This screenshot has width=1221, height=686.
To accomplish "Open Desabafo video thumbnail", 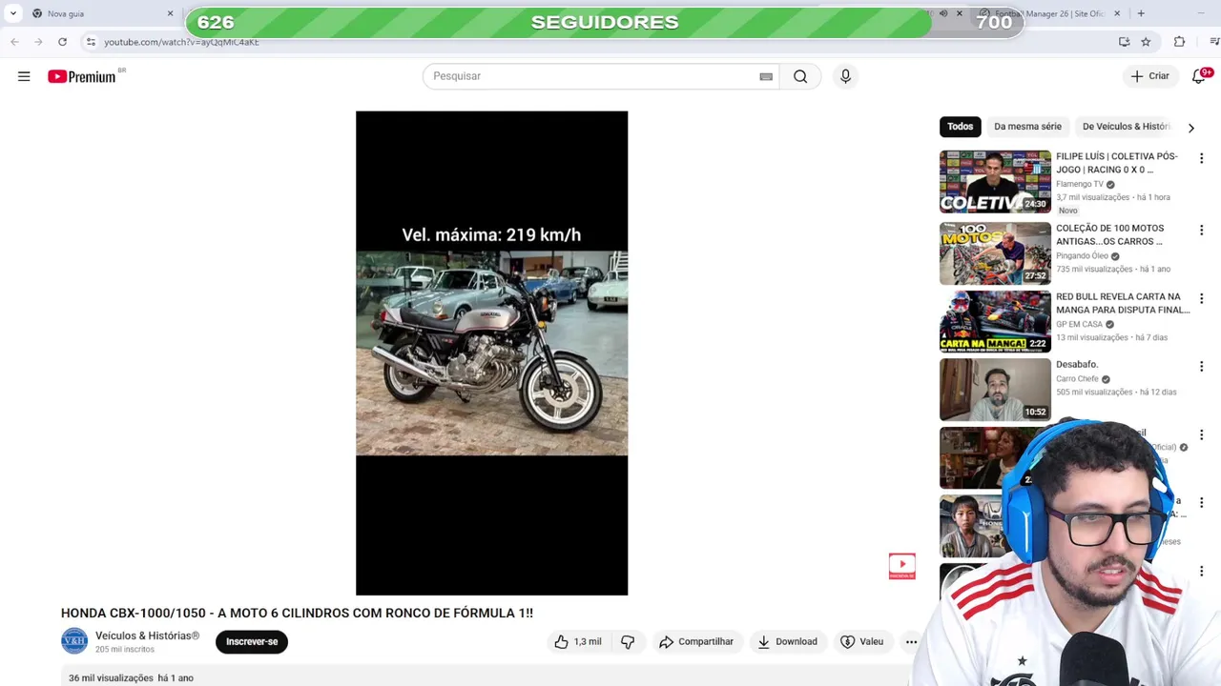I will (995, 390).
